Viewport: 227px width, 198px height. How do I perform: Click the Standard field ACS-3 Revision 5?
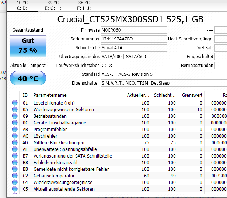[164, 74]
